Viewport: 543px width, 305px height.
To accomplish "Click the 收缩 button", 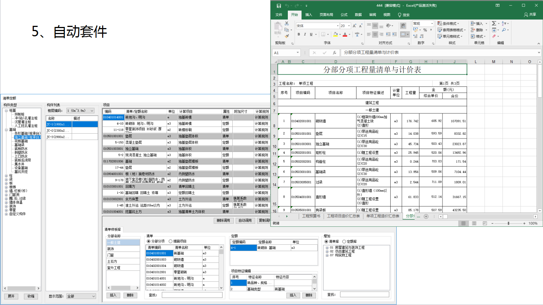I will tap(31, 296).
